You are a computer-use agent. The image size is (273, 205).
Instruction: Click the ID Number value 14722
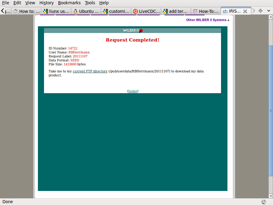pos(73,48)
